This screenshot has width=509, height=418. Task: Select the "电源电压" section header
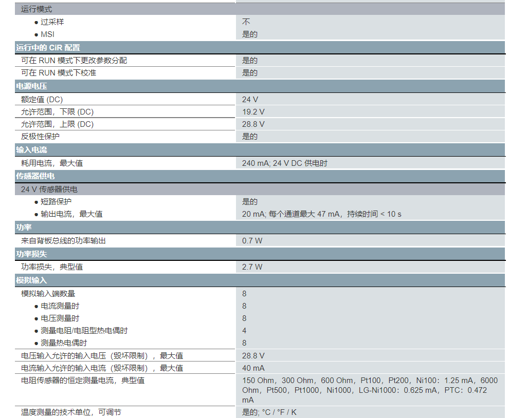(31, 86)
